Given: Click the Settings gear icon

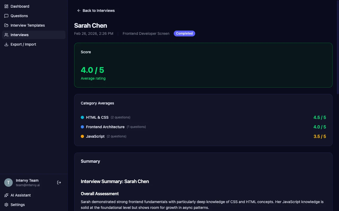Looking at the screenshot, I should coord(6,205).
